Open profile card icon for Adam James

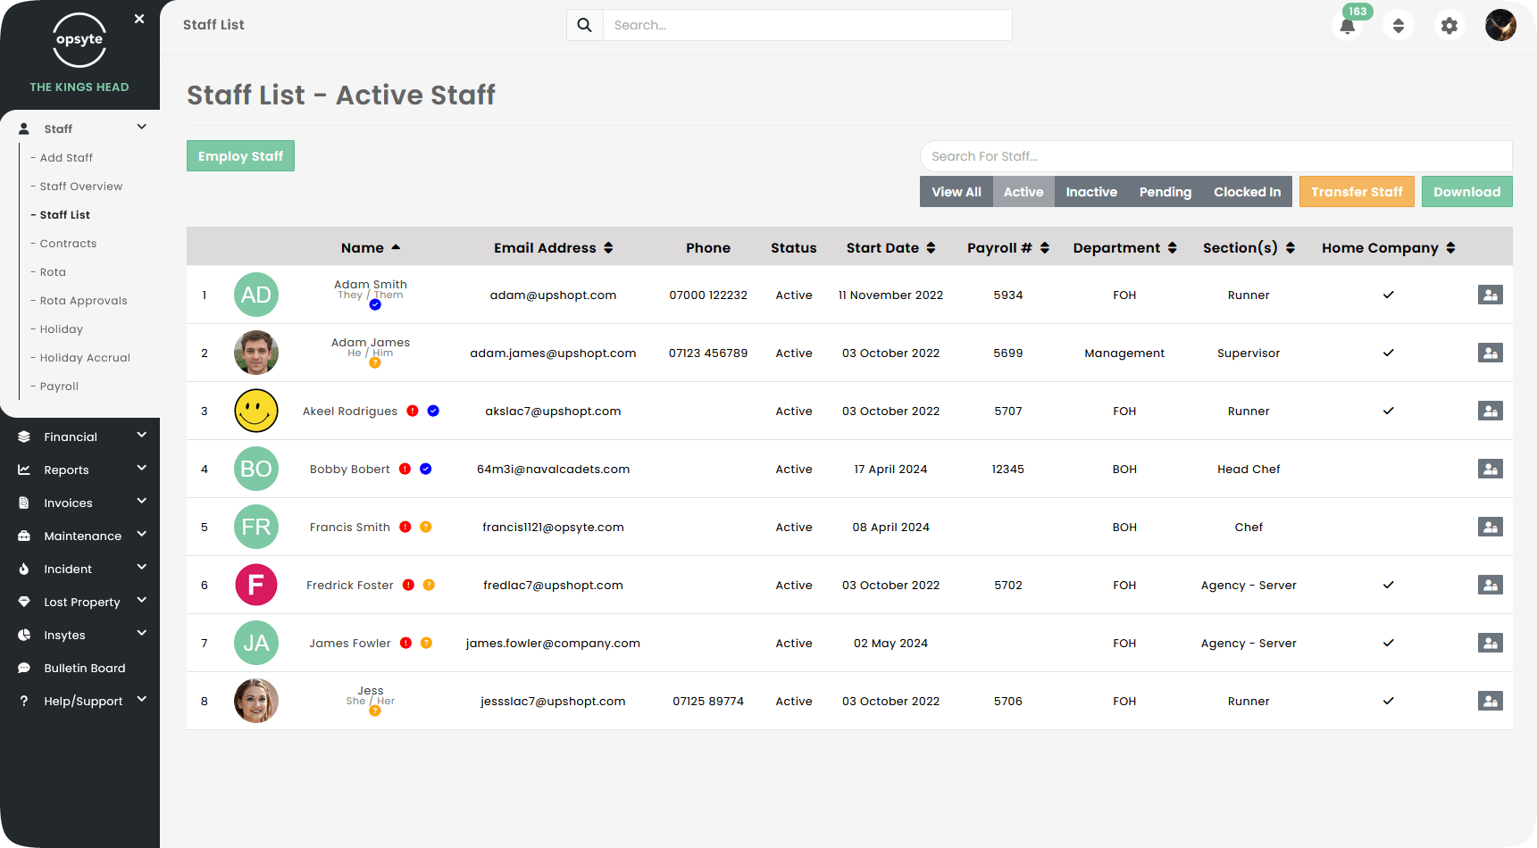click(1490, 353)
